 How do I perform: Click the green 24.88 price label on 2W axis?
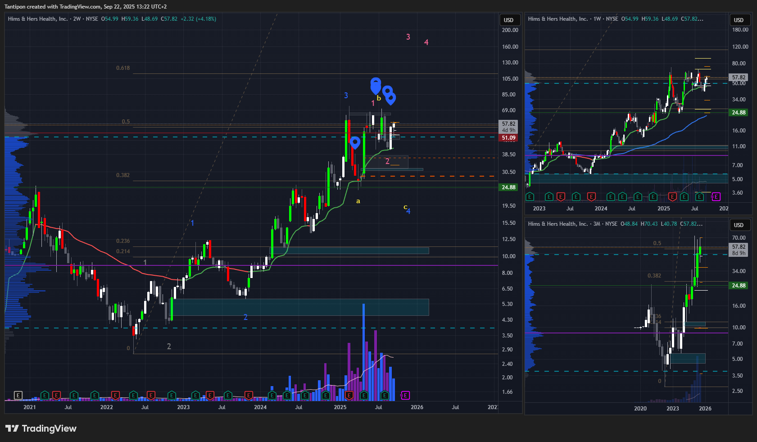click(508, 187)
